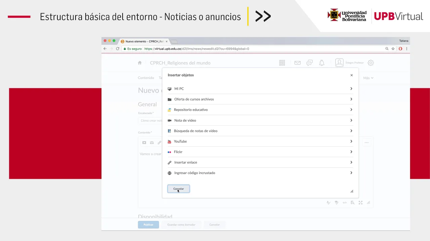Image resolution: width=430 pixels, height=241 pixels.
Task: Open the settings gear icon
Action: point(371,63)
